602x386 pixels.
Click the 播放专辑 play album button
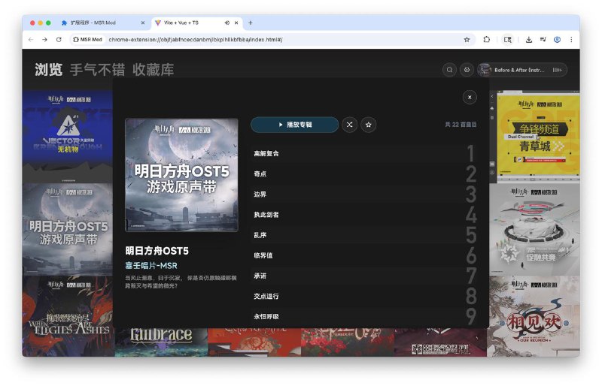point(294,125)
